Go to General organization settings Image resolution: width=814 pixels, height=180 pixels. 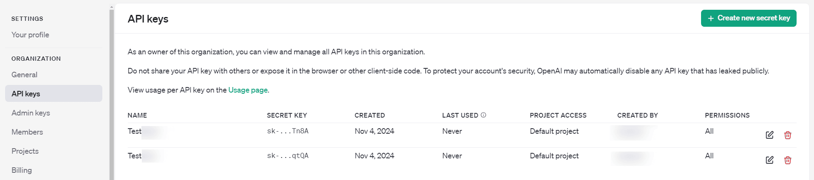click(x=24, y=75)
